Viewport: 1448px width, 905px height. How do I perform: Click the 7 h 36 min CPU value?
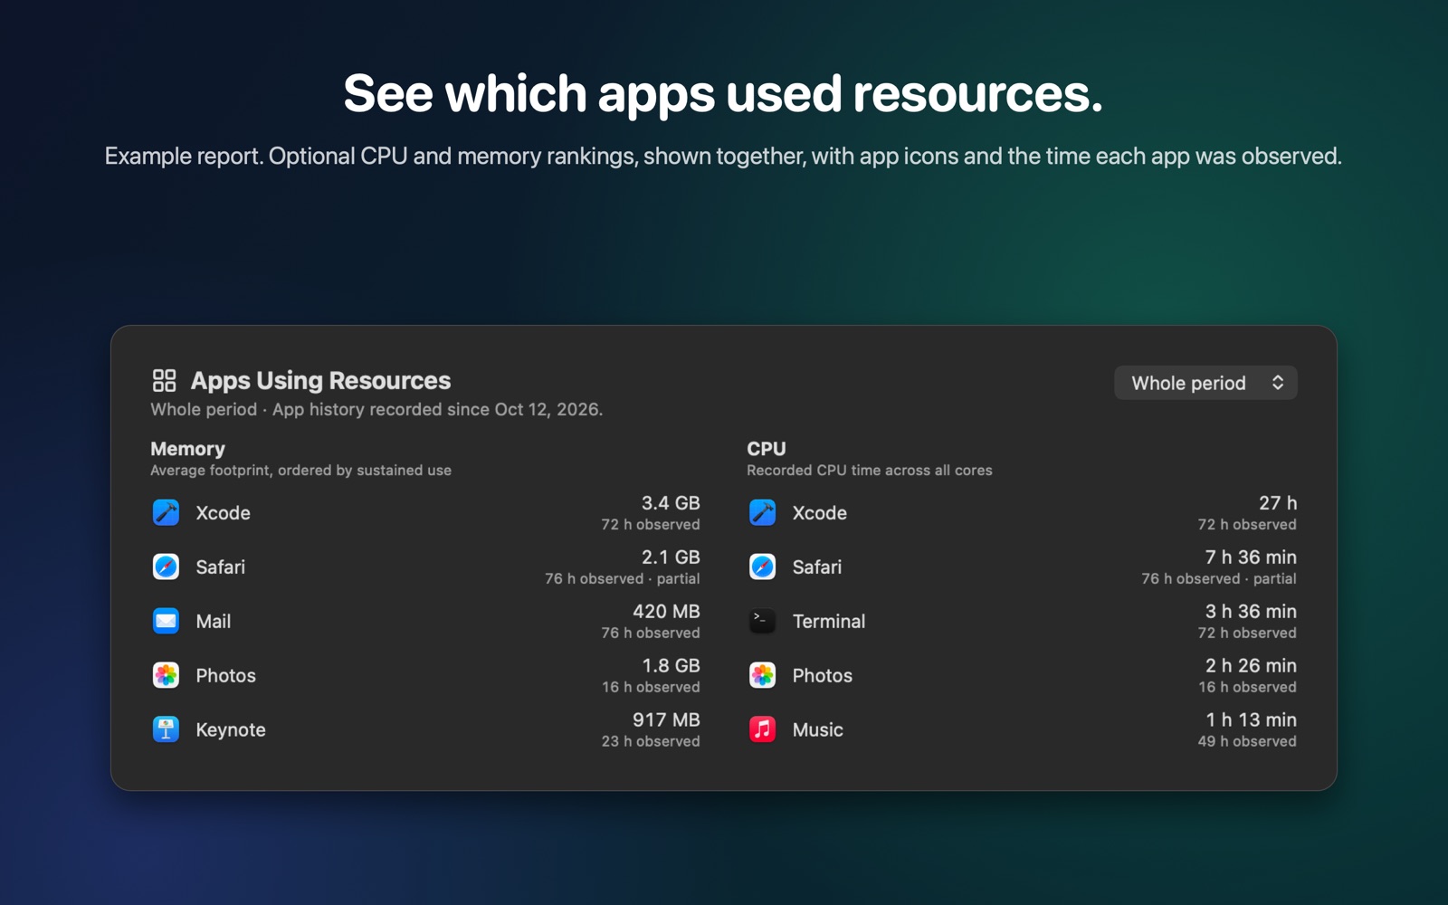(1251, 557)
